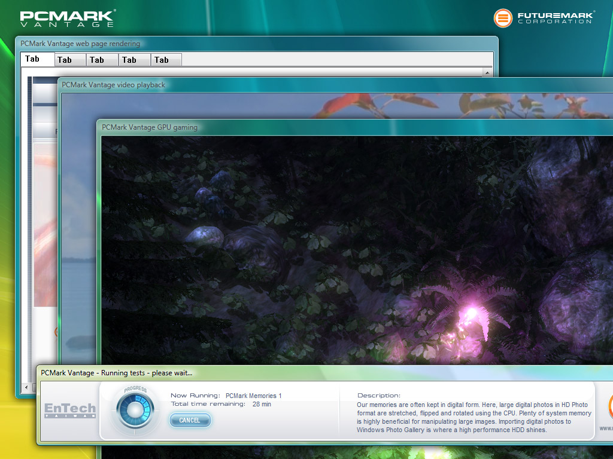The width and height of the screenshot is (613, 459).
Task: Select the fourth Tab in web page rendering window
Action: (x=135, y=60)
